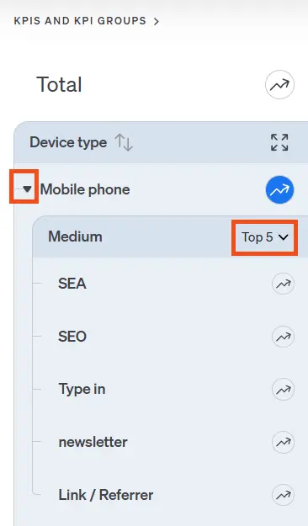The width and height of the screenshot is (308, 526).
Task: Click the Device type header label
Action: 68,142
